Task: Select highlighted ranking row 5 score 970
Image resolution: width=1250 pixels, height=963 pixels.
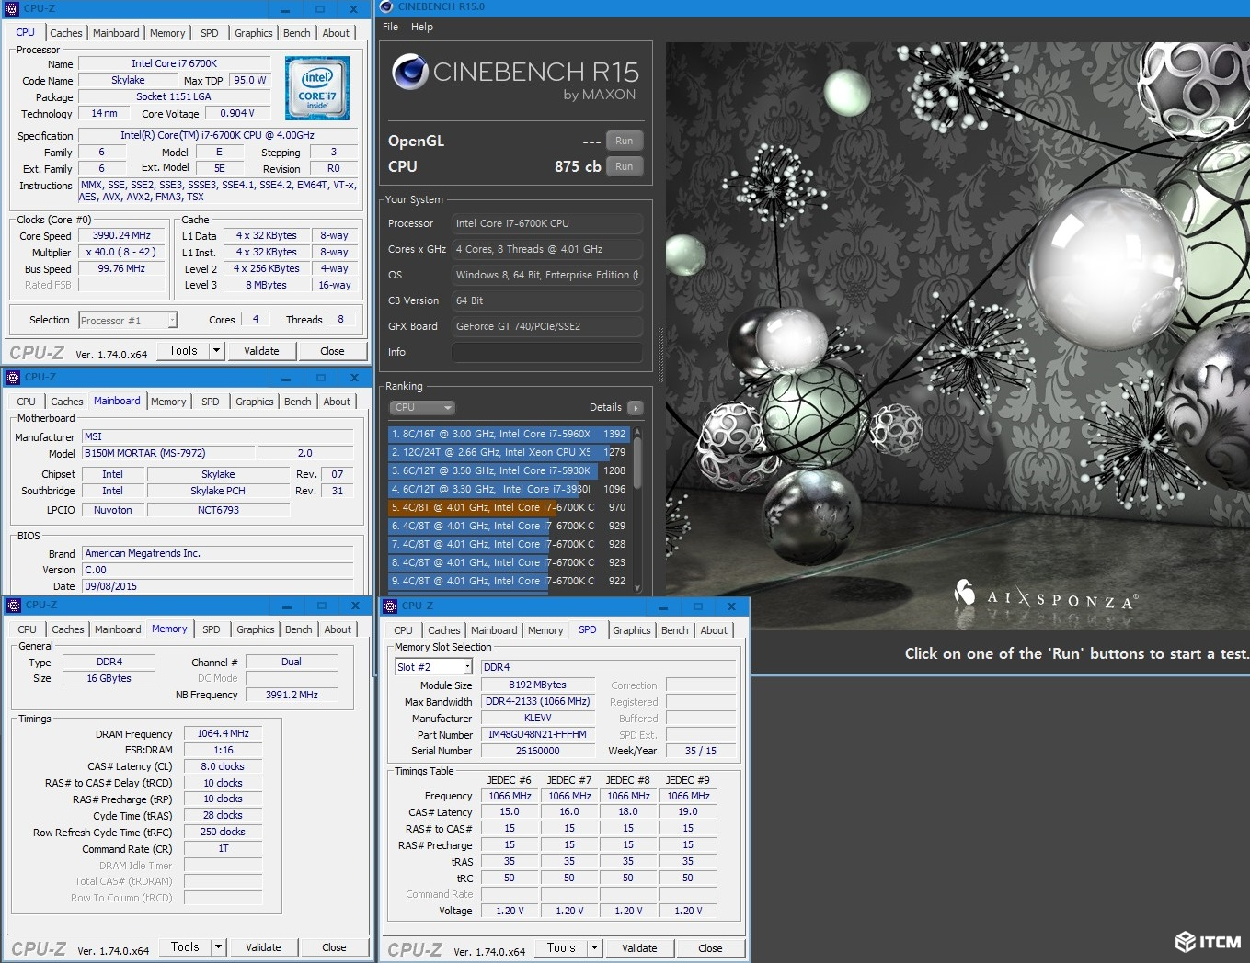Action: [509, 507]
